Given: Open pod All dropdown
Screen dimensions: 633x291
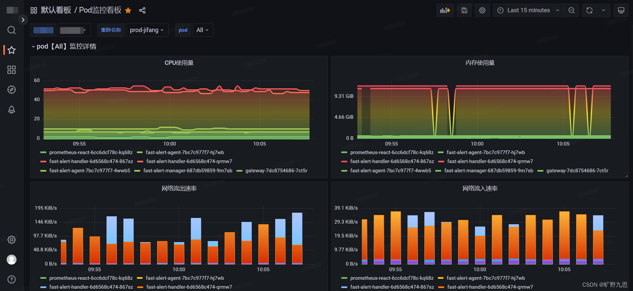Looking at the screenshot, I should pos(203,30).
